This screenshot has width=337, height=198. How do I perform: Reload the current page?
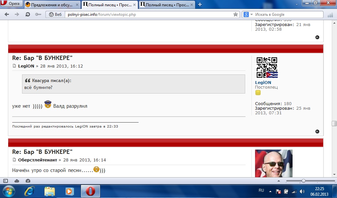point(28,14)
